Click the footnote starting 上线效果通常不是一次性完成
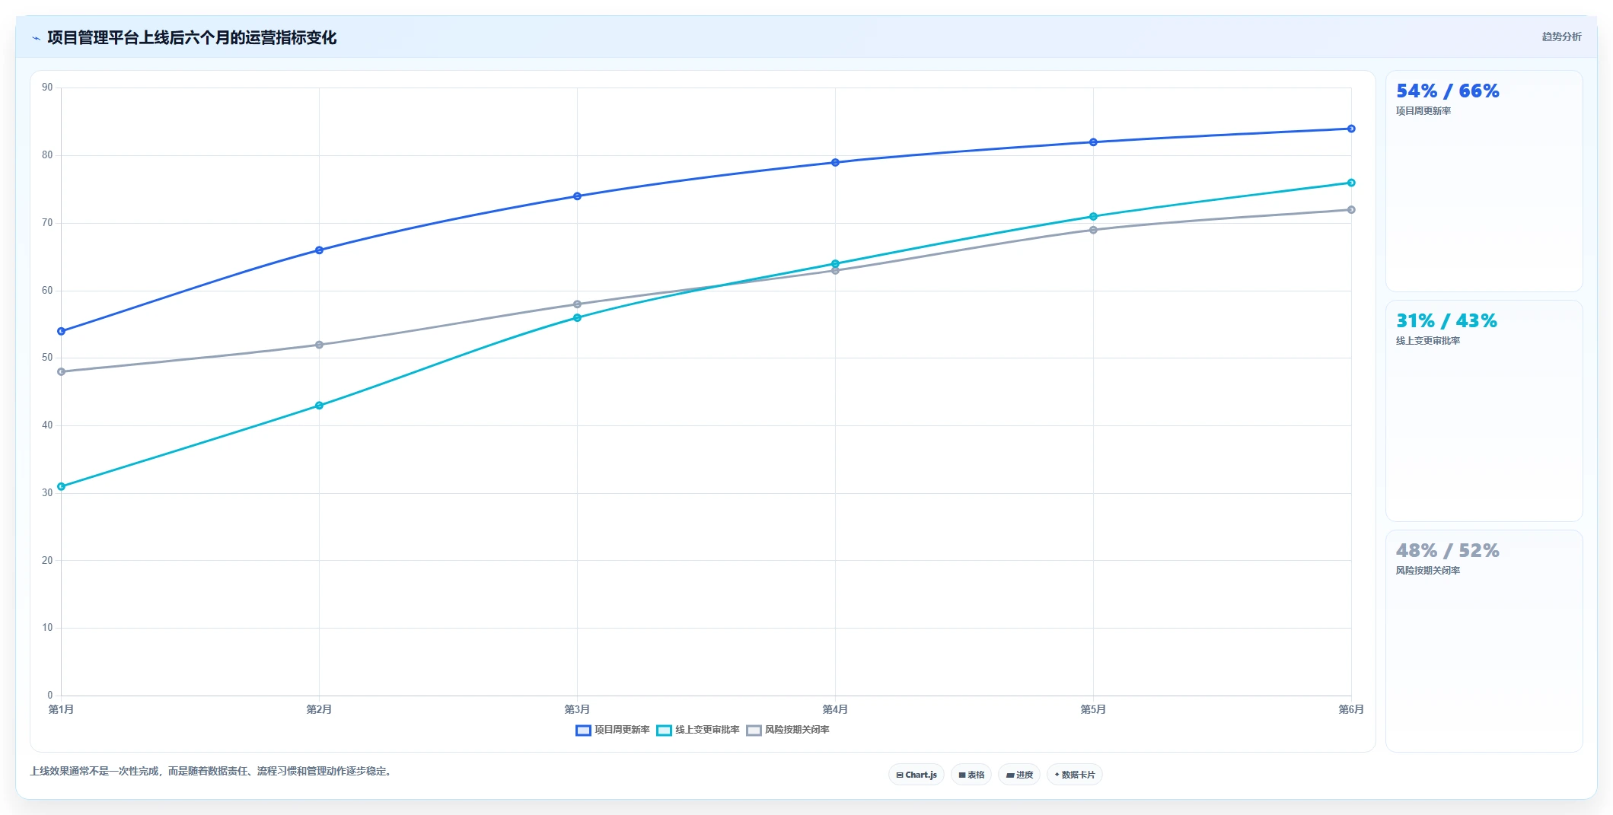This screenshot has height=815, width=1613. coord(212,772)
